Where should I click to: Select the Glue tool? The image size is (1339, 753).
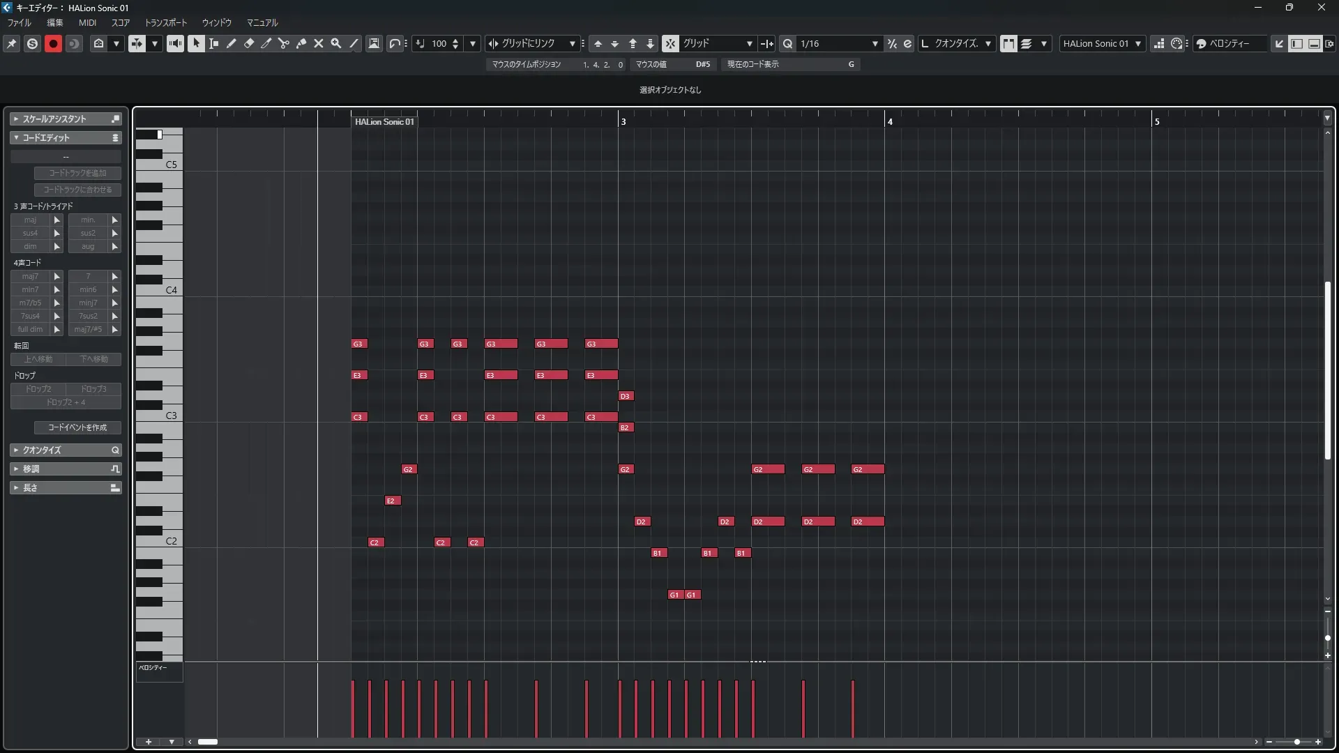click(301, 43)
